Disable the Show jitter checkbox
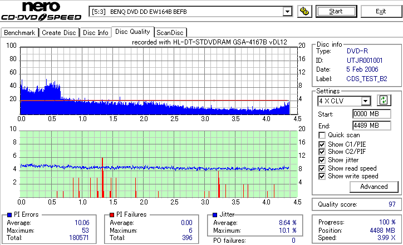Image resolution: width=403 pixels, height=245 pixels. 322,160
